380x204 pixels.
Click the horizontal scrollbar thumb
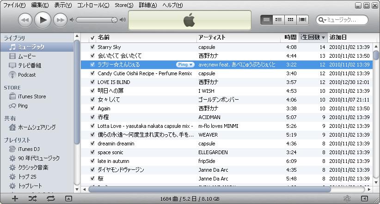[209, 189]
